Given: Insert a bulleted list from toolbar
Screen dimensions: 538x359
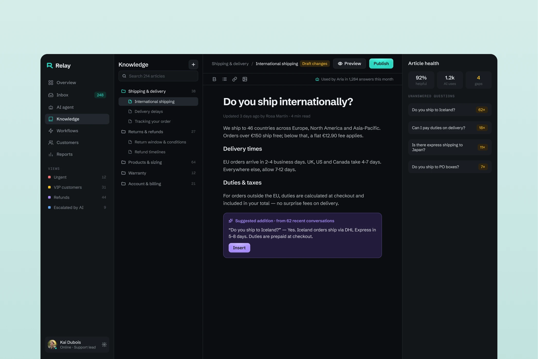Looking at the screenshot, I should 224,79.
